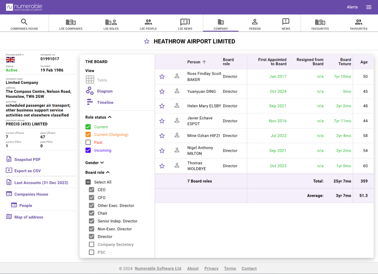
Task: Click the Last Accounts document icon
Action: (9, 182)
